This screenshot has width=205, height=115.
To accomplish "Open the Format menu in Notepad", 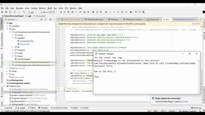I will click(107, 57).
